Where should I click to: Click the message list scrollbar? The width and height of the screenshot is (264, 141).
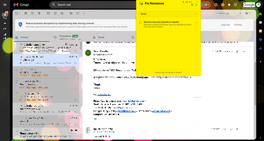coord(81,46)
